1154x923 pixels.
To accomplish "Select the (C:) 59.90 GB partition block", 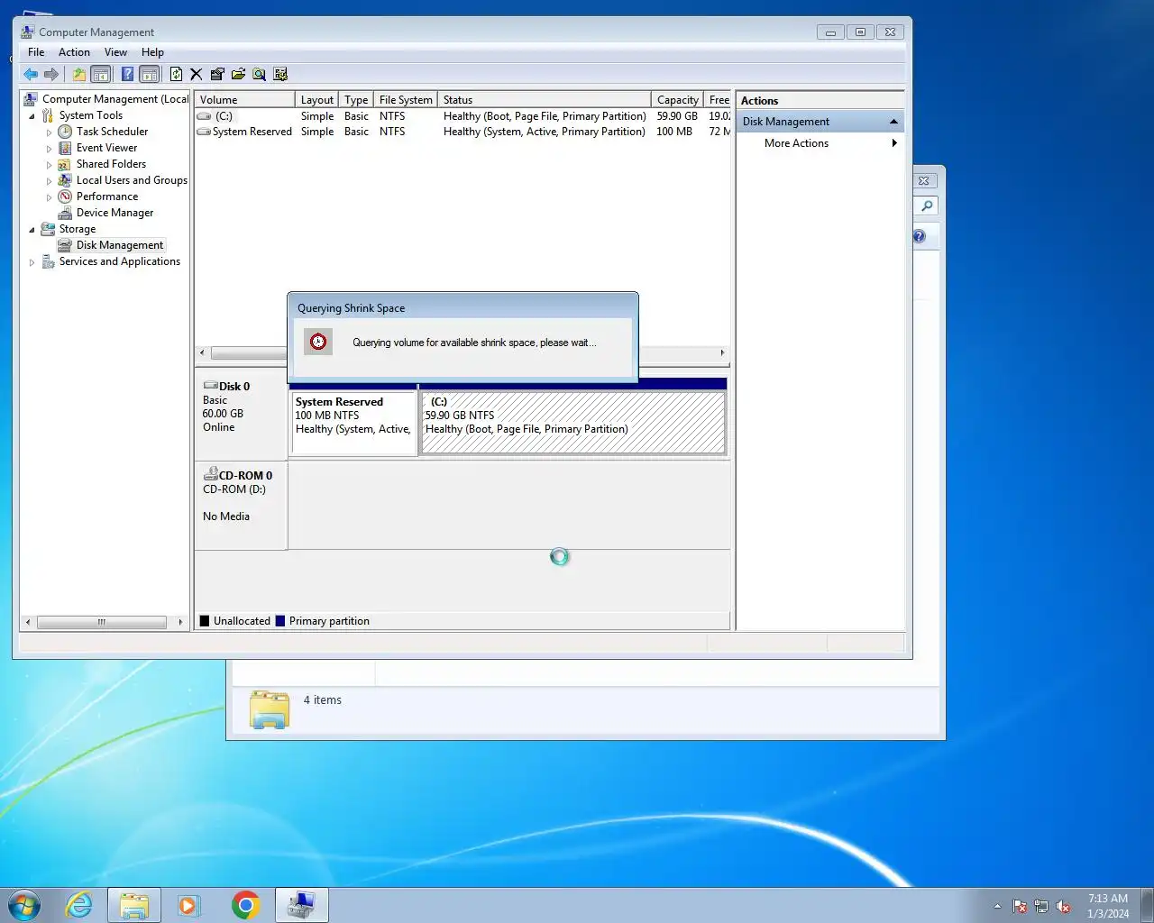I will 572,422.
